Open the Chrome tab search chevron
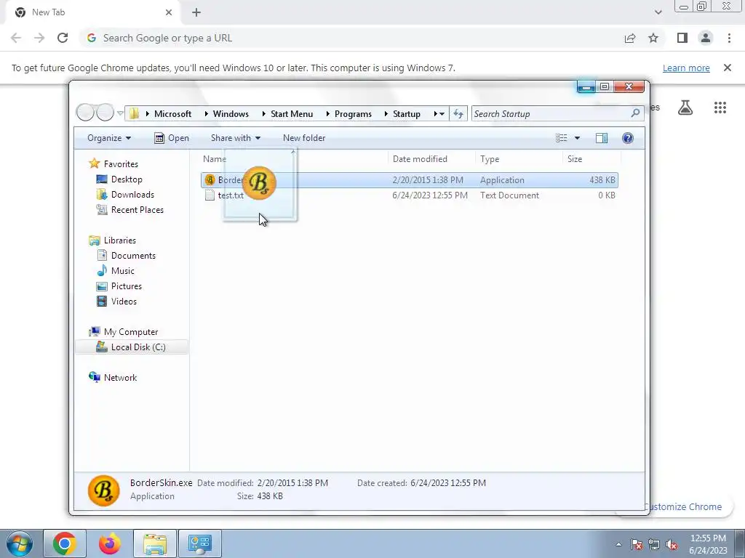Screen dimensions: 745x558 [x=658, y=12]
